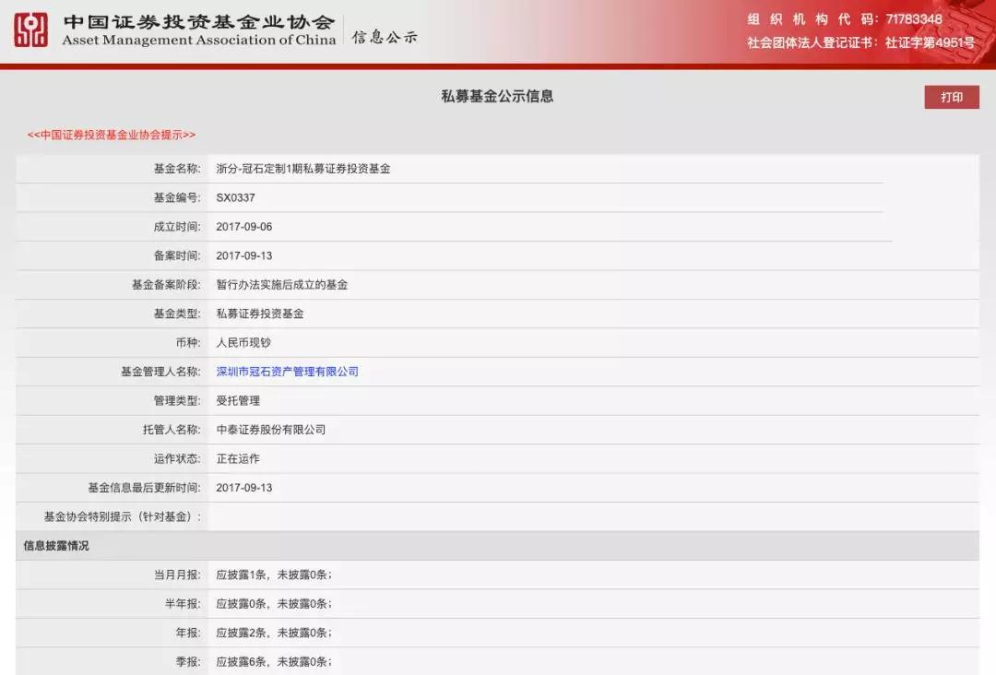Click the 币种 label
The width and height of the screenshot is (996, 675).
pos(188,343)
